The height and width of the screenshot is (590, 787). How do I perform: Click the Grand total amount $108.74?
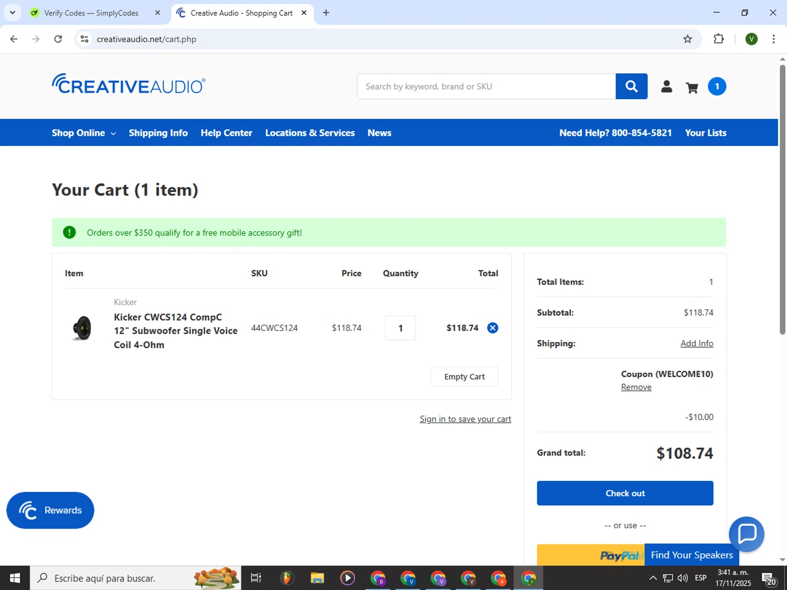[x=685, y=453]
